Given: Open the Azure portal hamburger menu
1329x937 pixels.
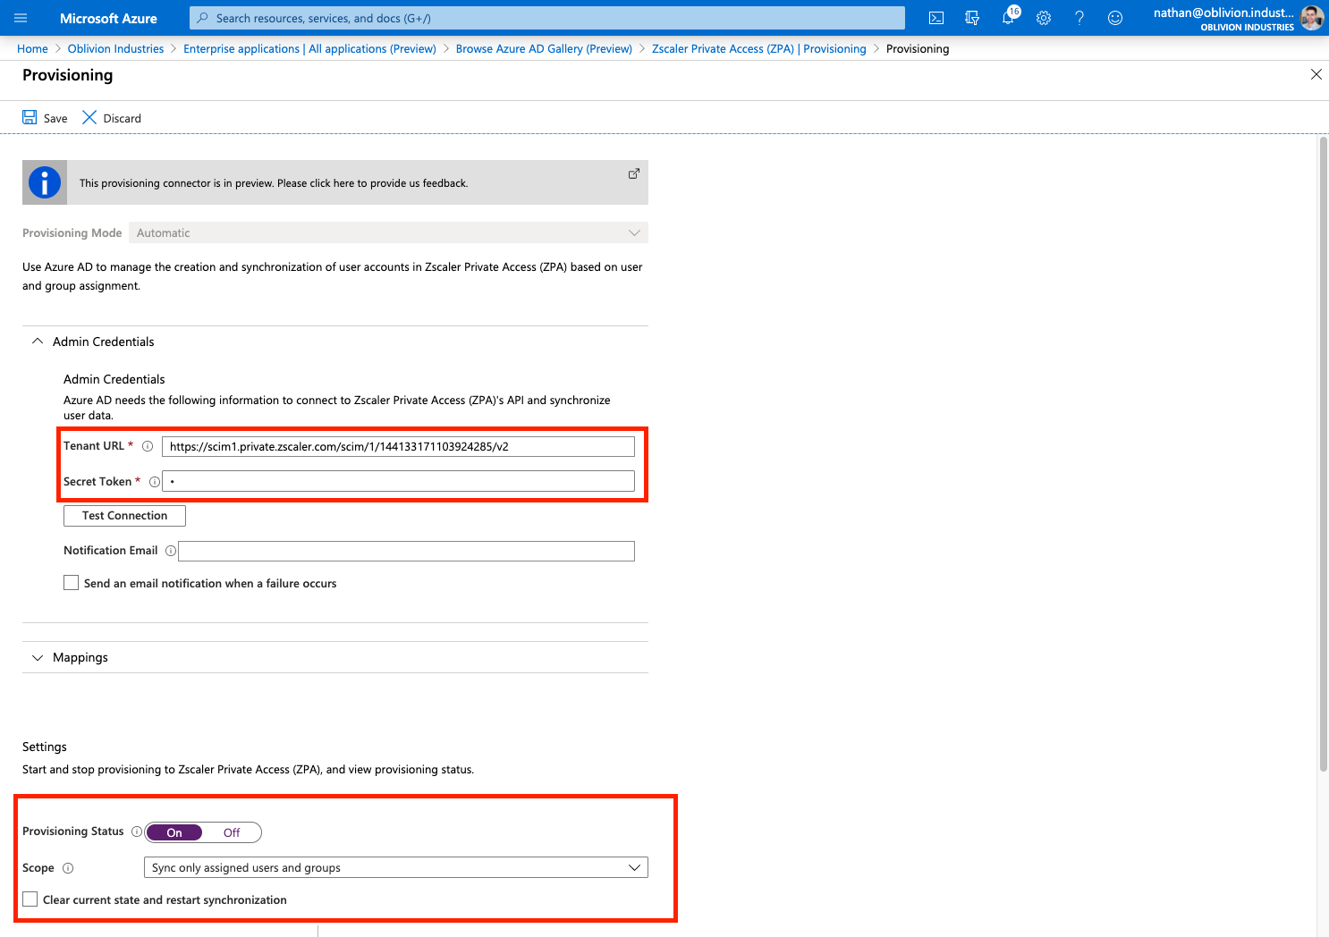Looking at the screenshot, I should [x=21, y=18].
